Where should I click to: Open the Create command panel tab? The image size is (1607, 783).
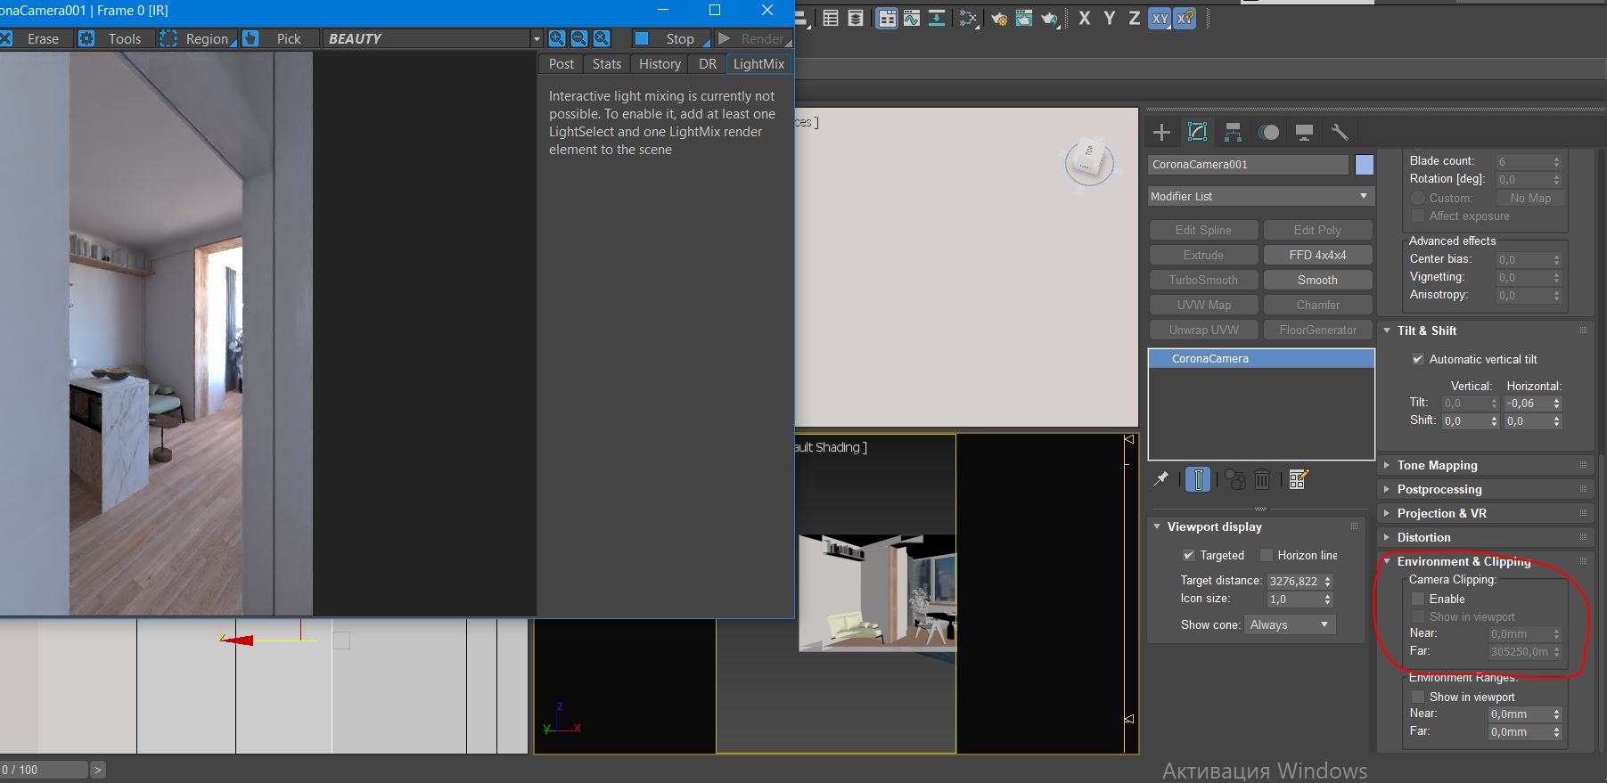[1161, 133]
